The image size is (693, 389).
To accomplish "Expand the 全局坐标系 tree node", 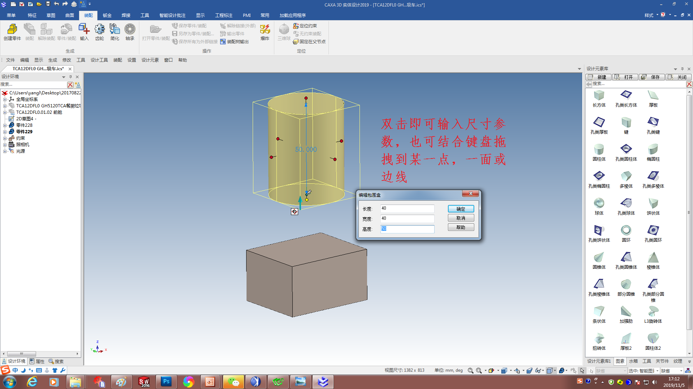I will tap(5, 99).
